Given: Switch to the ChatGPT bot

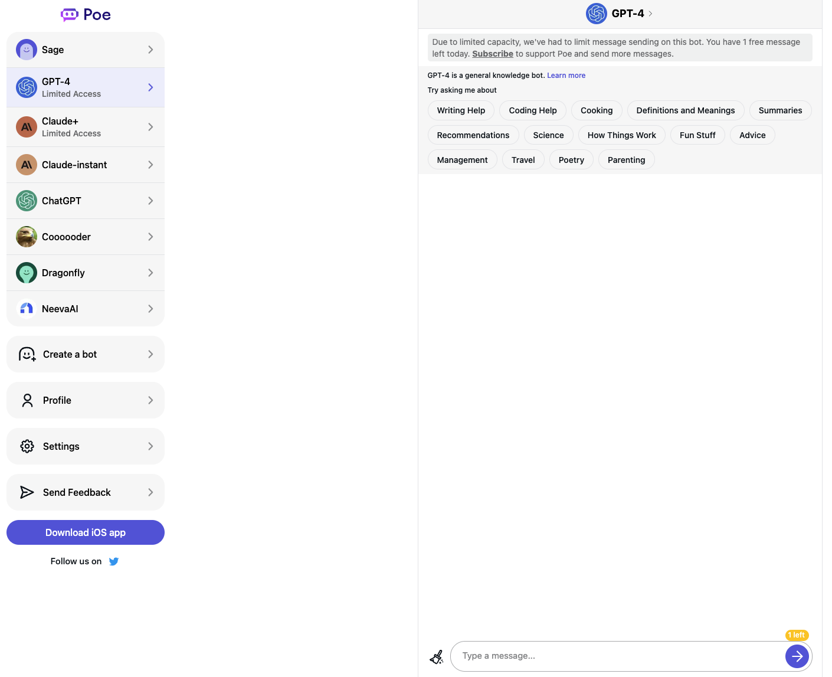Looking at the screenshot, I should tap(86, 201).
